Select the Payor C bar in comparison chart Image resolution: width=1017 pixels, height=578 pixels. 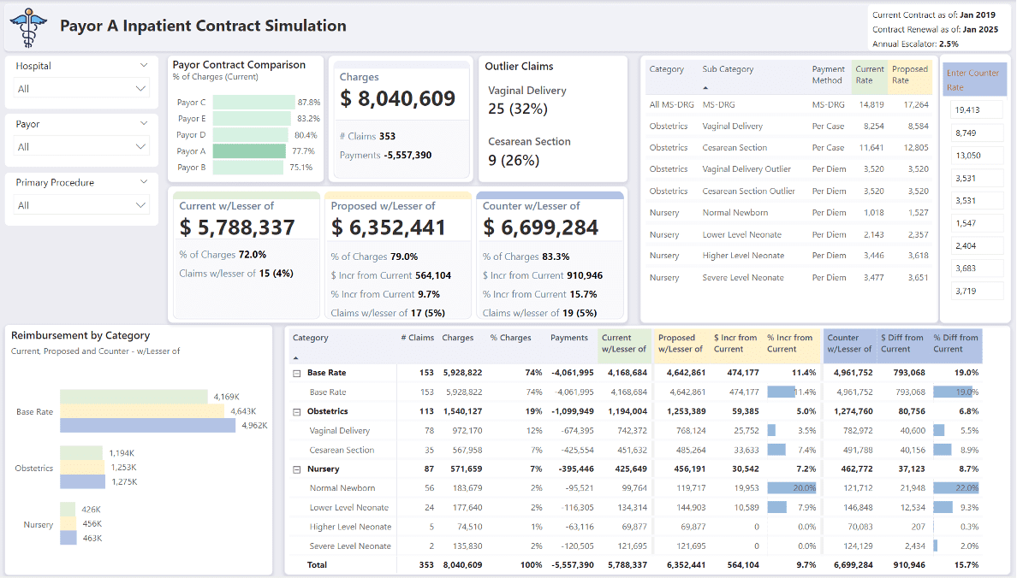pos(253,103)
